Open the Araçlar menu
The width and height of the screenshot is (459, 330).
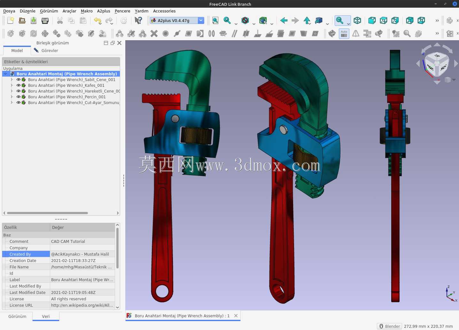(69, 11)
